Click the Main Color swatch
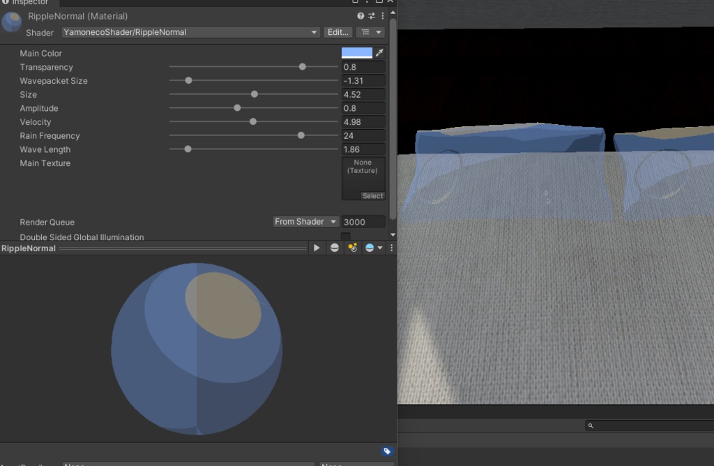This screenshot has height=466, width=714. 356,53
